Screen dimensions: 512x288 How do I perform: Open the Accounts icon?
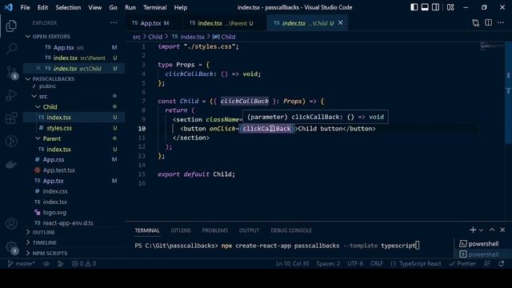point(11,224)
